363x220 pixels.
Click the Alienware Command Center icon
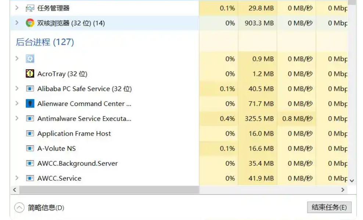pyautogui.click(x=30, y=104)
